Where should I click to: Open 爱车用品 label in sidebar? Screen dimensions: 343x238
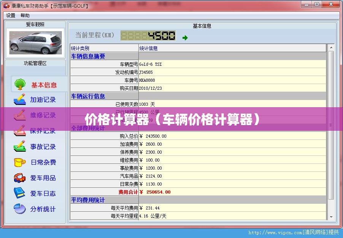click(x=43, y=178)
